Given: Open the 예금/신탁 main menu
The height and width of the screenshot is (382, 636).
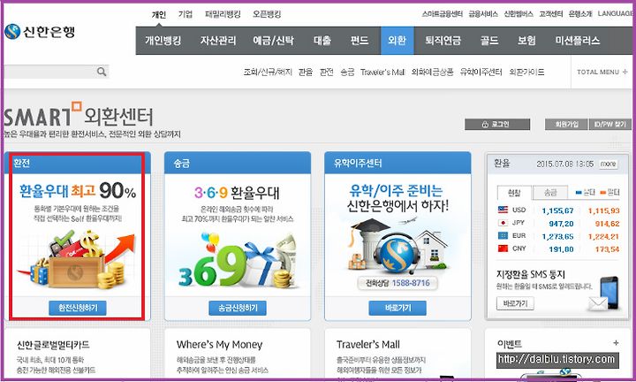Looking at the screenshot, I should click(x=273, y=41).
